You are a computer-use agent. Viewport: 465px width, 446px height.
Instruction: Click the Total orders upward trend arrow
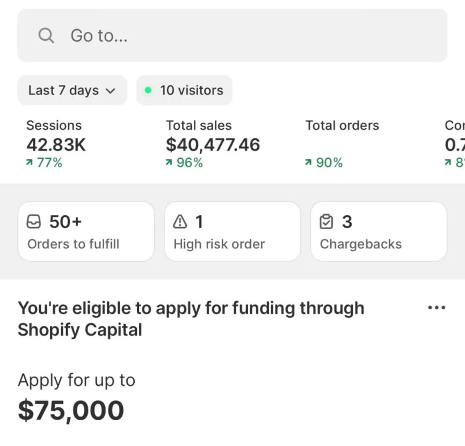308,163
